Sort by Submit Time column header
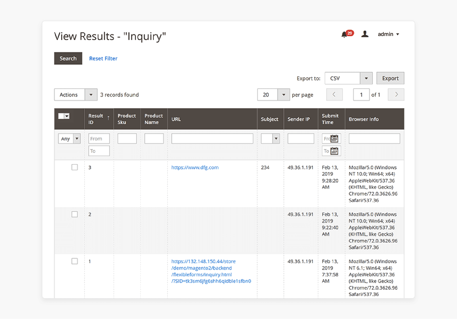This screenshot has height=319, width=457. point(330,119)
